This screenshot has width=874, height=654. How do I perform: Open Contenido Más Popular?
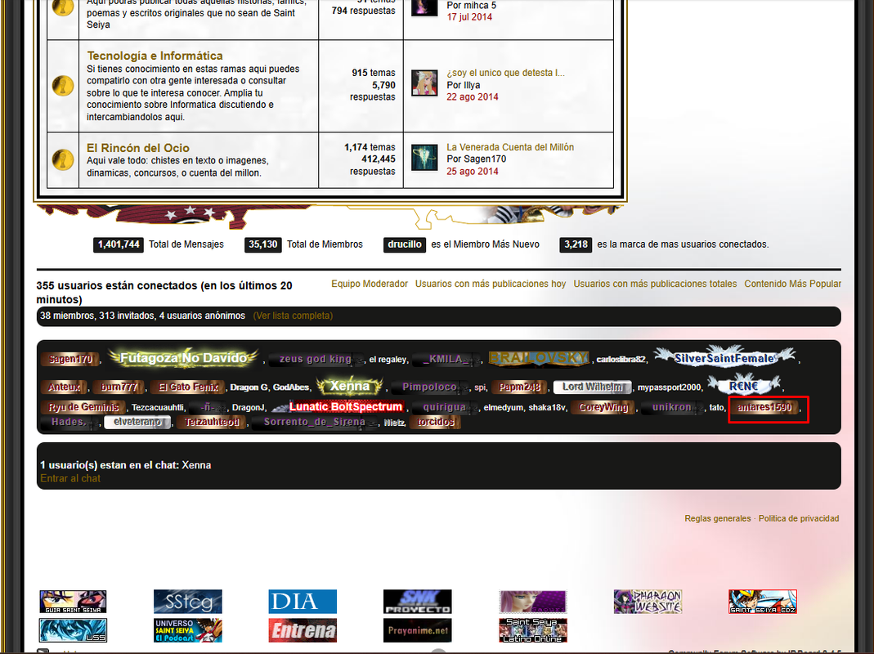point(792,284)
